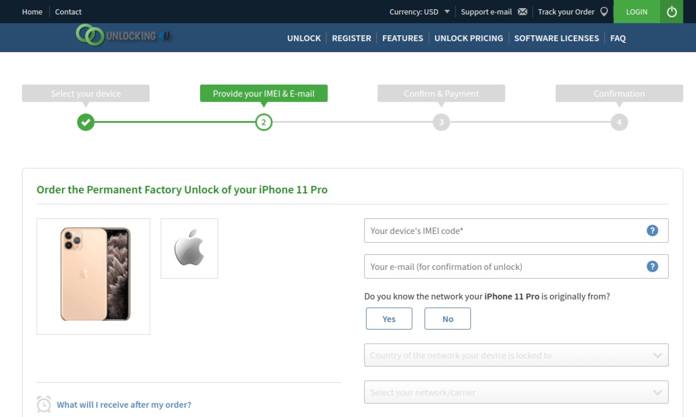Choose Yes for knowing the original network
The height and width of the screenshot is (417, 696).
click(x=389, y=319)
